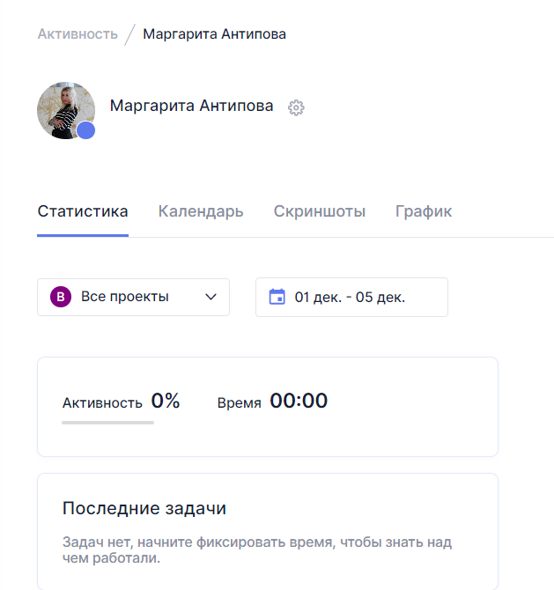Expand the Все проекты chevron arrow
Viewport: 554px width, 590px height.
(211, 297)
